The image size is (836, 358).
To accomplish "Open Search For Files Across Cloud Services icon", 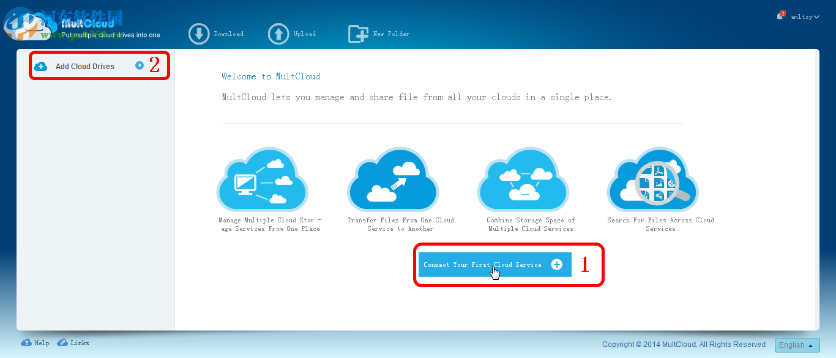I will pos(653,178).
